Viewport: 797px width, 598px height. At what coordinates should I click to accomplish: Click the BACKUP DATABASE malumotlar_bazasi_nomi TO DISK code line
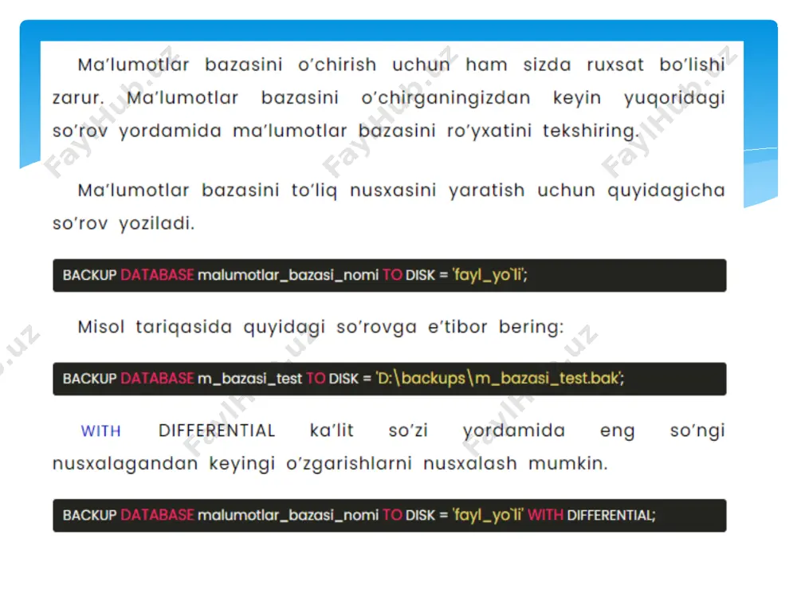[390, 275]
